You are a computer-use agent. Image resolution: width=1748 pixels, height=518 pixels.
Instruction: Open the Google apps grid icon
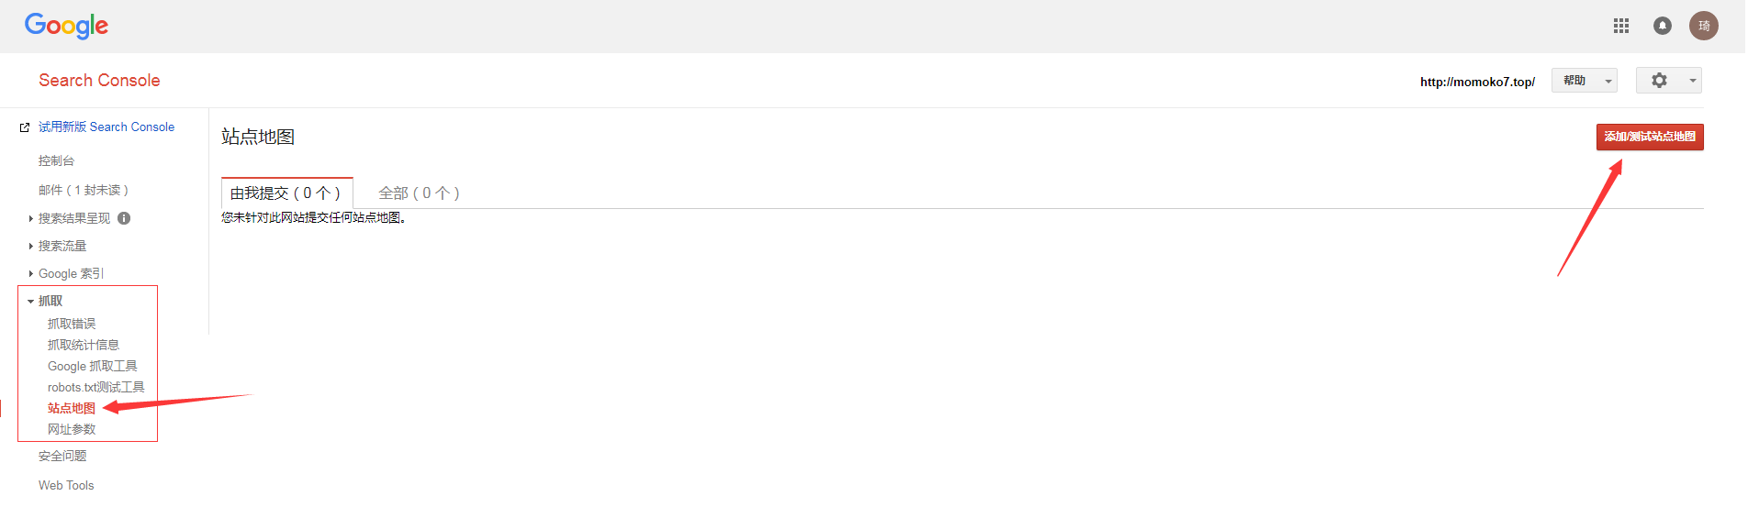coord(1621,26)
